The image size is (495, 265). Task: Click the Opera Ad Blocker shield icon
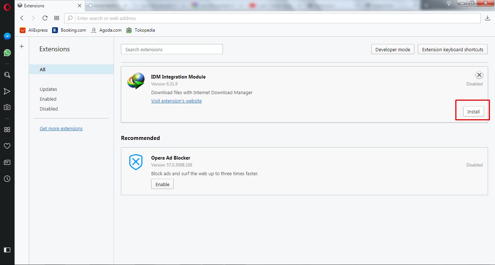(x=135, y=162)
